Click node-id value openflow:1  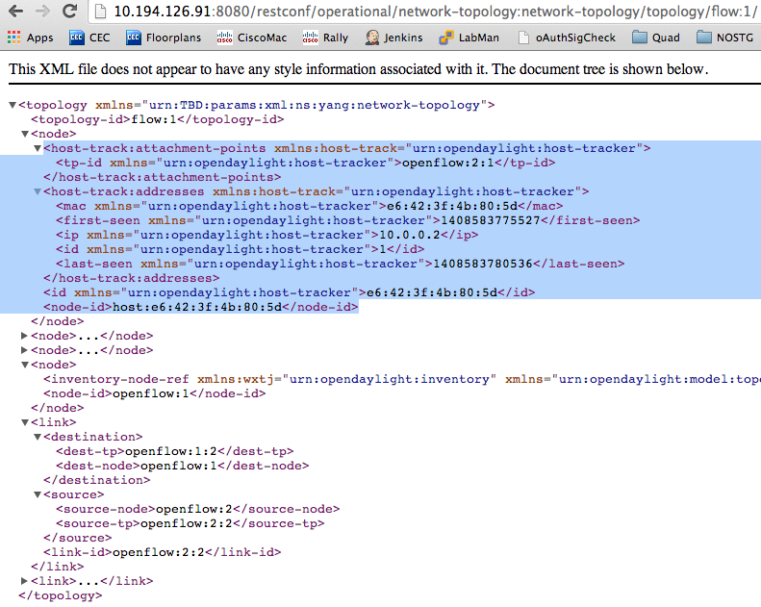point(150,393)
